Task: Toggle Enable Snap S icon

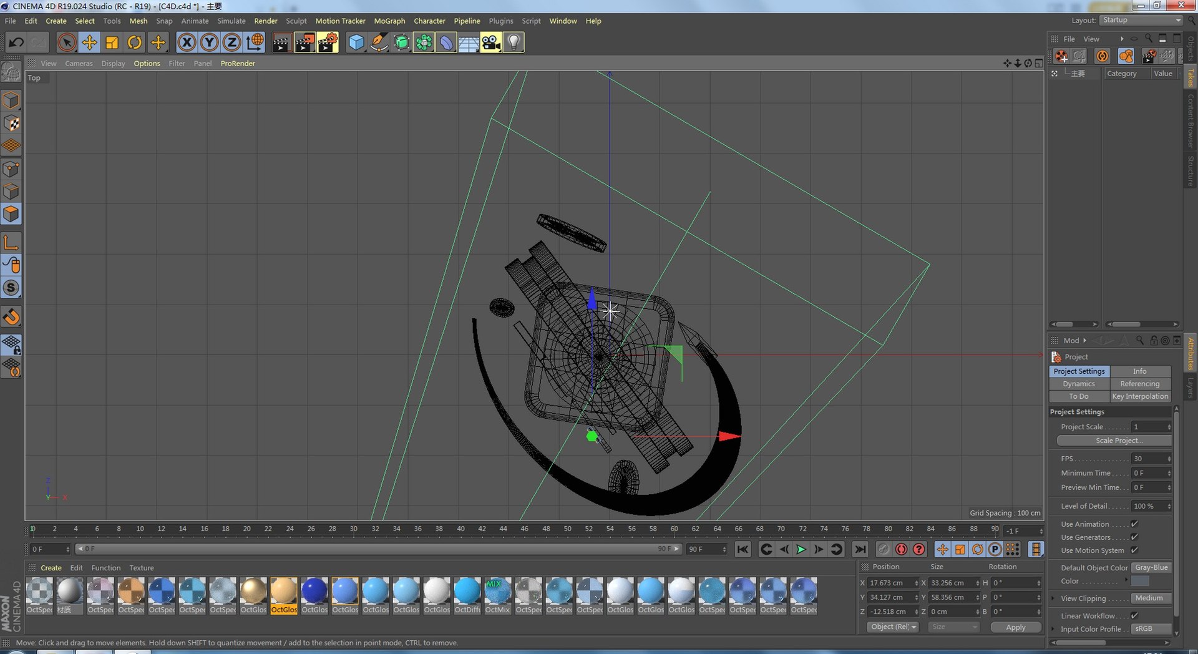Action: click(11, 288)
